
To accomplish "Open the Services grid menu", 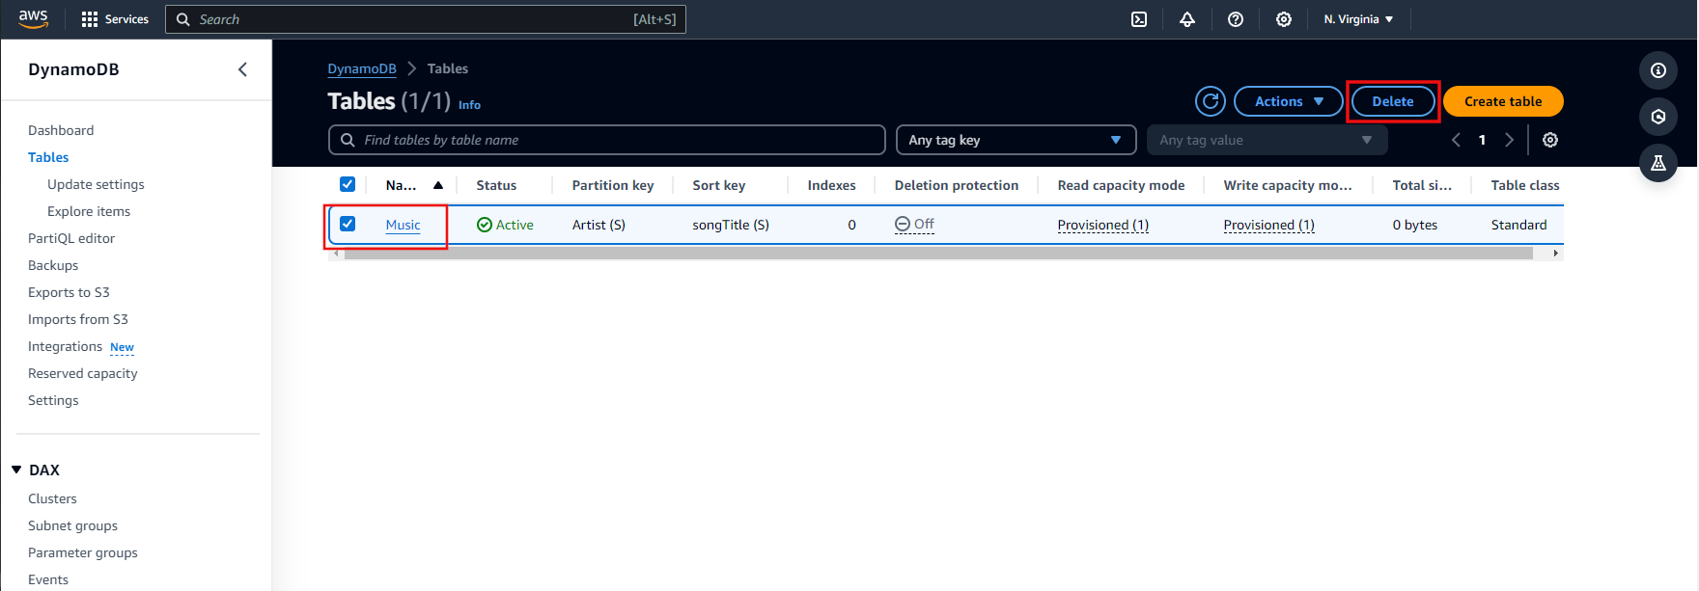I will [x=115, y=19].
